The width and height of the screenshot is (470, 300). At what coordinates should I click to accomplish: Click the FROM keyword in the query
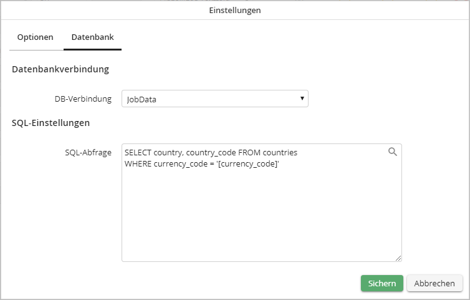[249, 152]
